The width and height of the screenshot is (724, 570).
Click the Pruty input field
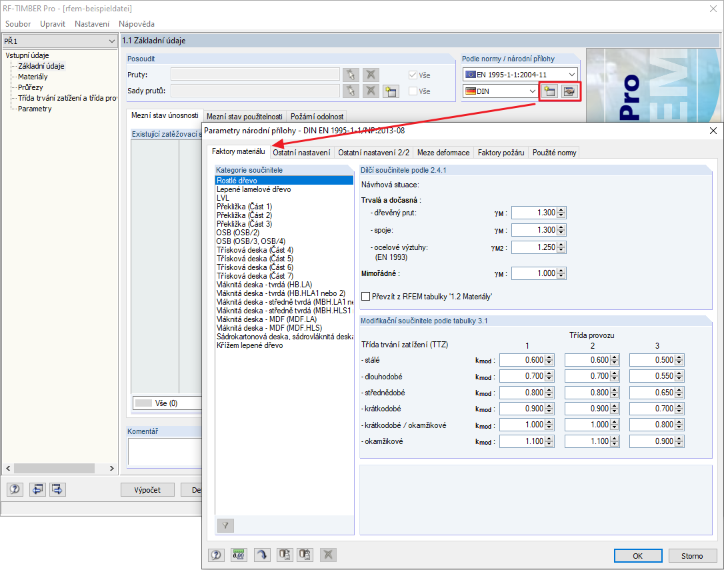tap(255, 75)
